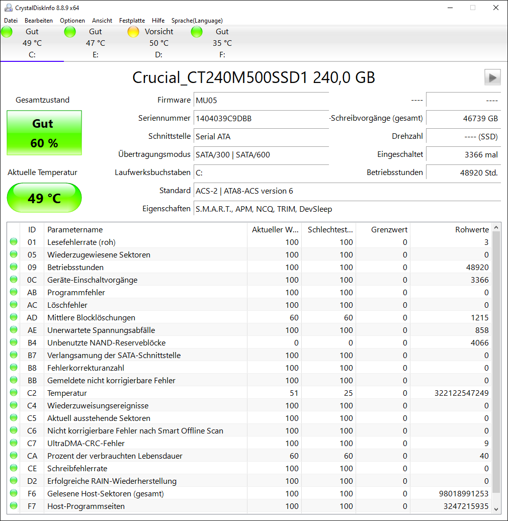Select the F: drive tab at 35 °C
This screenshot has height=521, width=508.
click(x=222, y=43)
